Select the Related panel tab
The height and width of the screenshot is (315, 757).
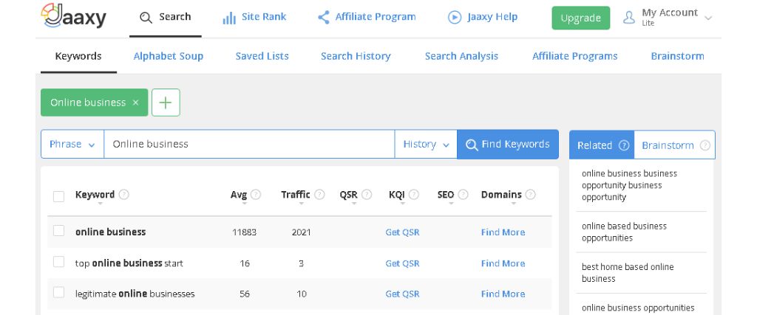pyautogui.click(x=602, y=145)
